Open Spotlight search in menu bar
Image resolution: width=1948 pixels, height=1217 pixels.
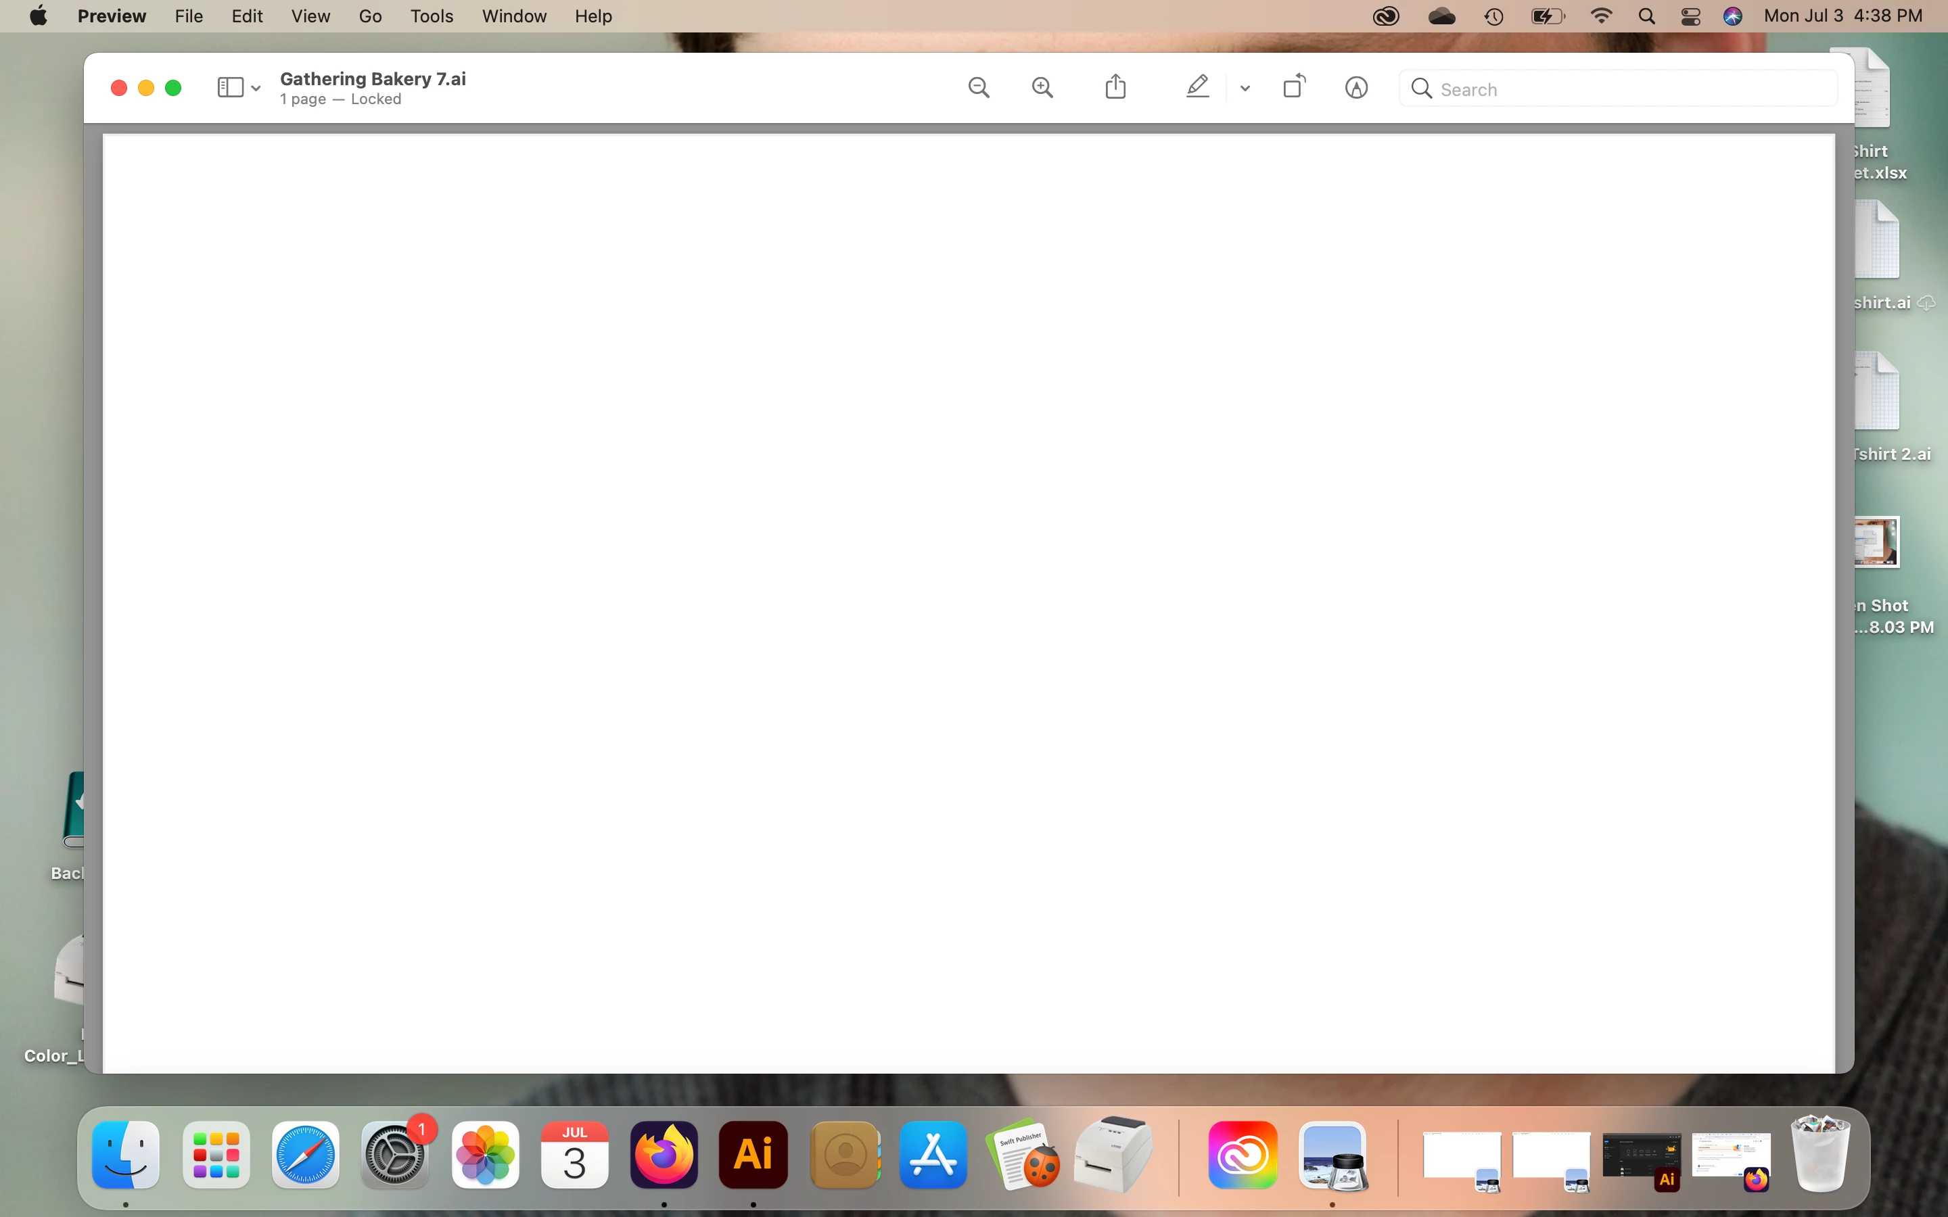click(1647, 16)
